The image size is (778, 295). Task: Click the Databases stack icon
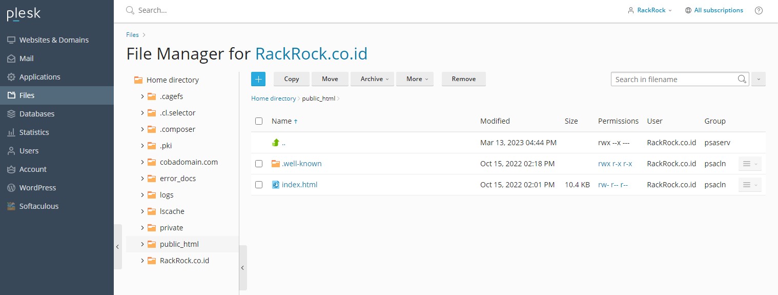coord(11,114)
